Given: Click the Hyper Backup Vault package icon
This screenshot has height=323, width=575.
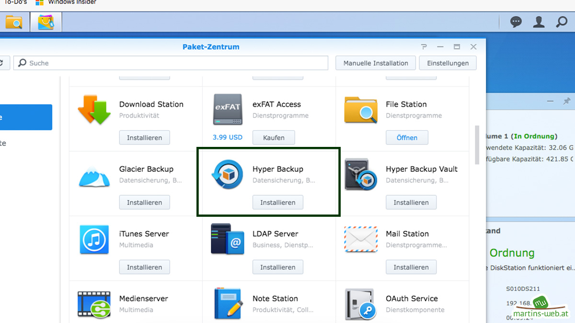Looking at the screenshot, I should click(361, 175).
